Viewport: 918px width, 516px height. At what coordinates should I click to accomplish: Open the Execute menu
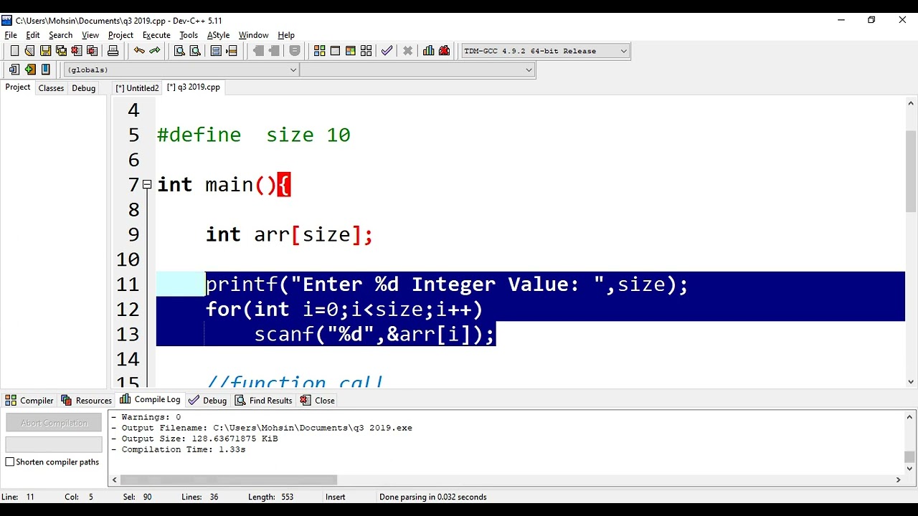[x=156, y=35]
